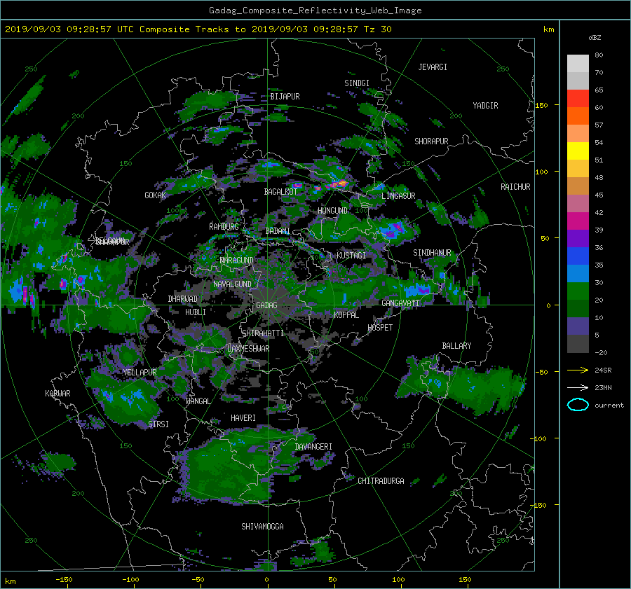631x589 pixels.
Task: Click the HUBLI city label
Action: pyautogui.click(x=196, y=312)
